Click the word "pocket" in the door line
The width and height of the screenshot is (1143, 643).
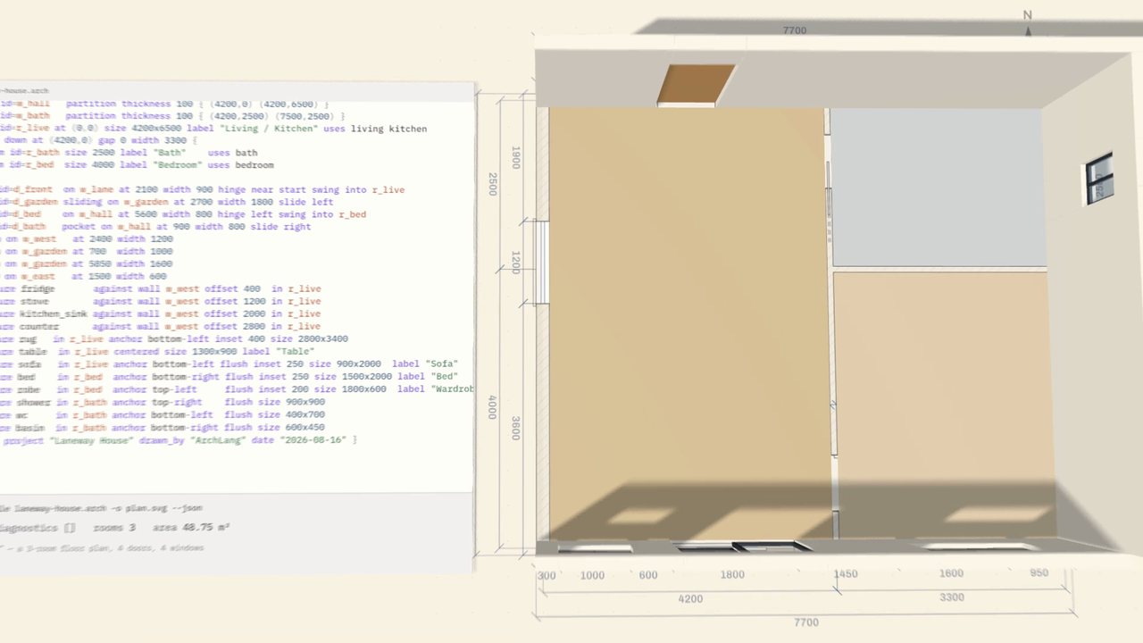click(79, 227)
